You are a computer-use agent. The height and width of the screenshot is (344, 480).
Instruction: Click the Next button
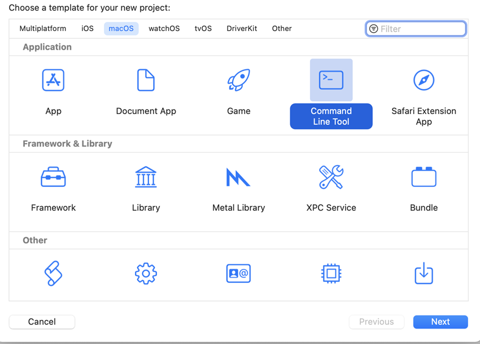[x=440, y=321]
